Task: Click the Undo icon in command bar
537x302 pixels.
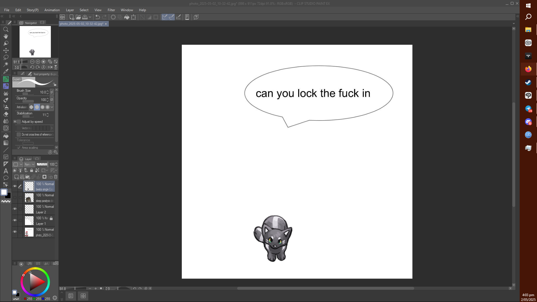Action: (x=97, y=17)
